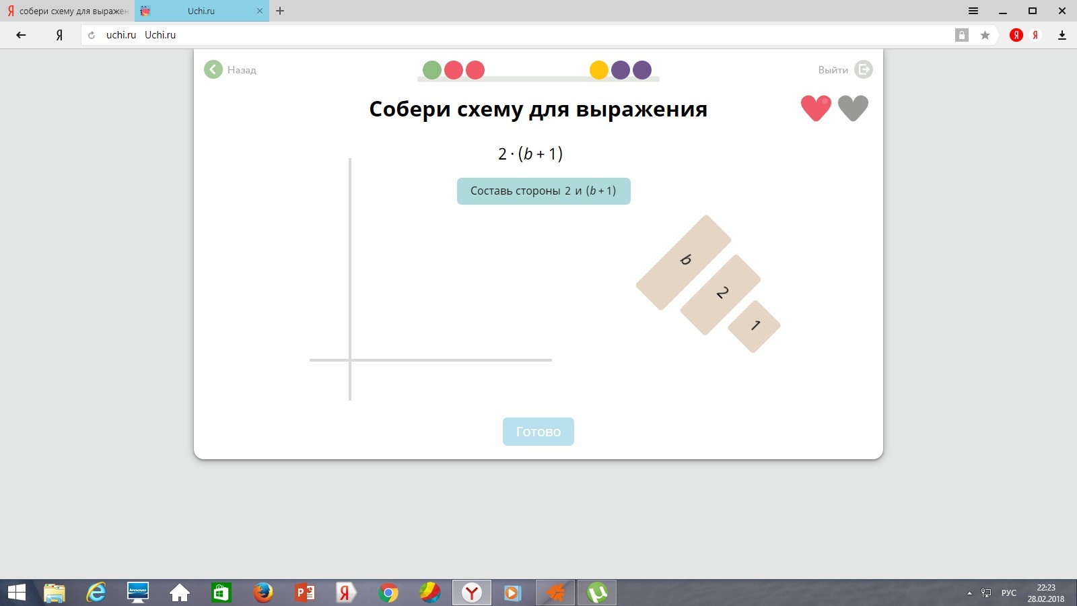This screenshot has width=1077, height=606.
Task: Close the Uchi.ru tab
Action: click(260, 11)
